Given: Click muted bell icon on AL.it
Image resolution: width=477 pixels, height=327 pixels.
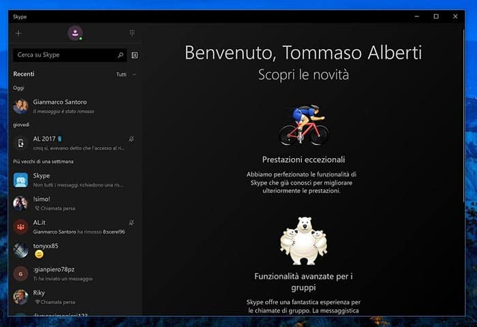Looking at the screenshot, I should pyautogui.click(x=131, y=223).
